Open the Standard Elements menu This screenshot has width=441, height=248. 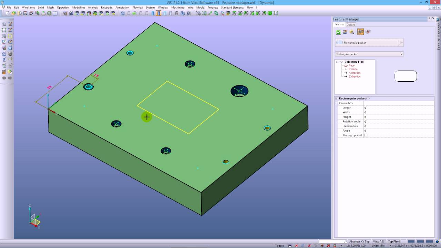232,7
